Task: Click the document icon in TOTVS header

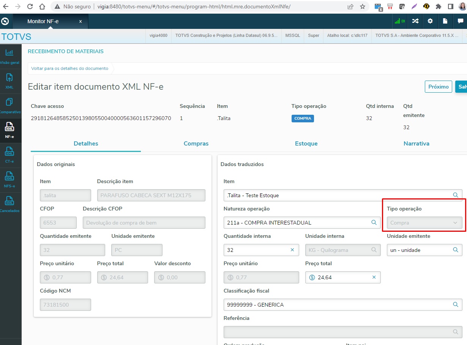Action: (445, 21)
